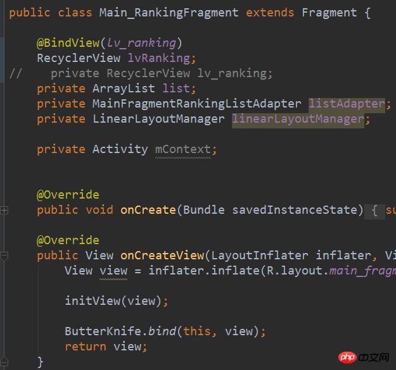
Task: Click the MainFragmentRankingListAdapter type name
Action: click(197, 104)
